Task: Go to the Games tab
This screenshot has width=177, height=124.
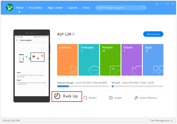Action: tap(73, 8)
